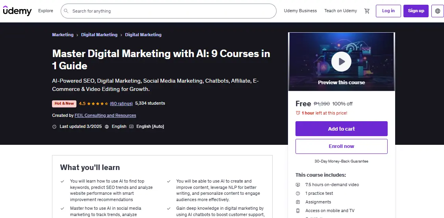This screenshot has width=444, height=218.
Task: Click the Last updated badge icon
Action: point(54,127)
